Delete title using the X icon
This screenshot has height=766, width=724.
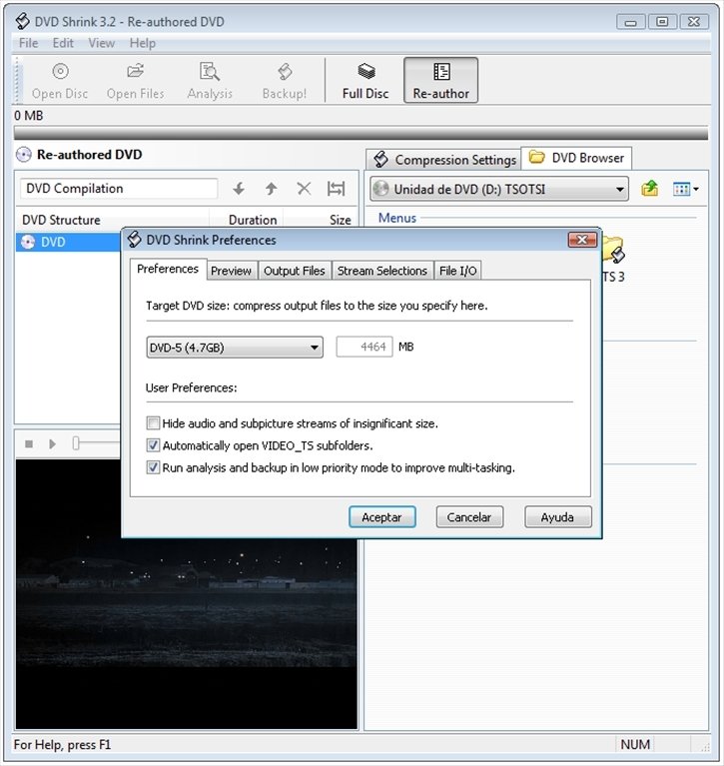[304, 189]
